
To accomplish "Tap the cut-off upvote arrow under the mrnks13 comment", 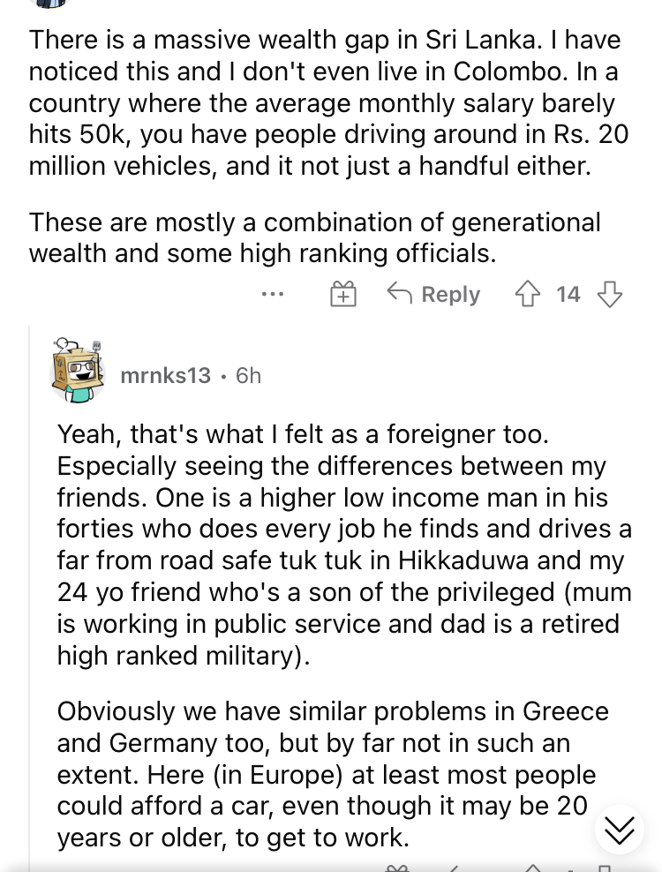I will [533, 868].
